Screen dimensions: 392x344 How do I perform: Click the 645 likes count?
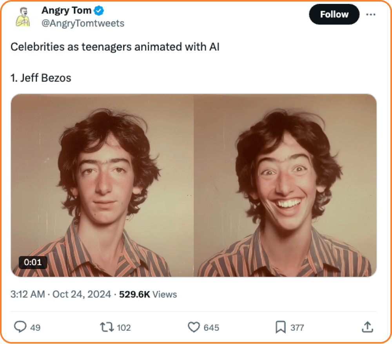(x=211, y=328)
